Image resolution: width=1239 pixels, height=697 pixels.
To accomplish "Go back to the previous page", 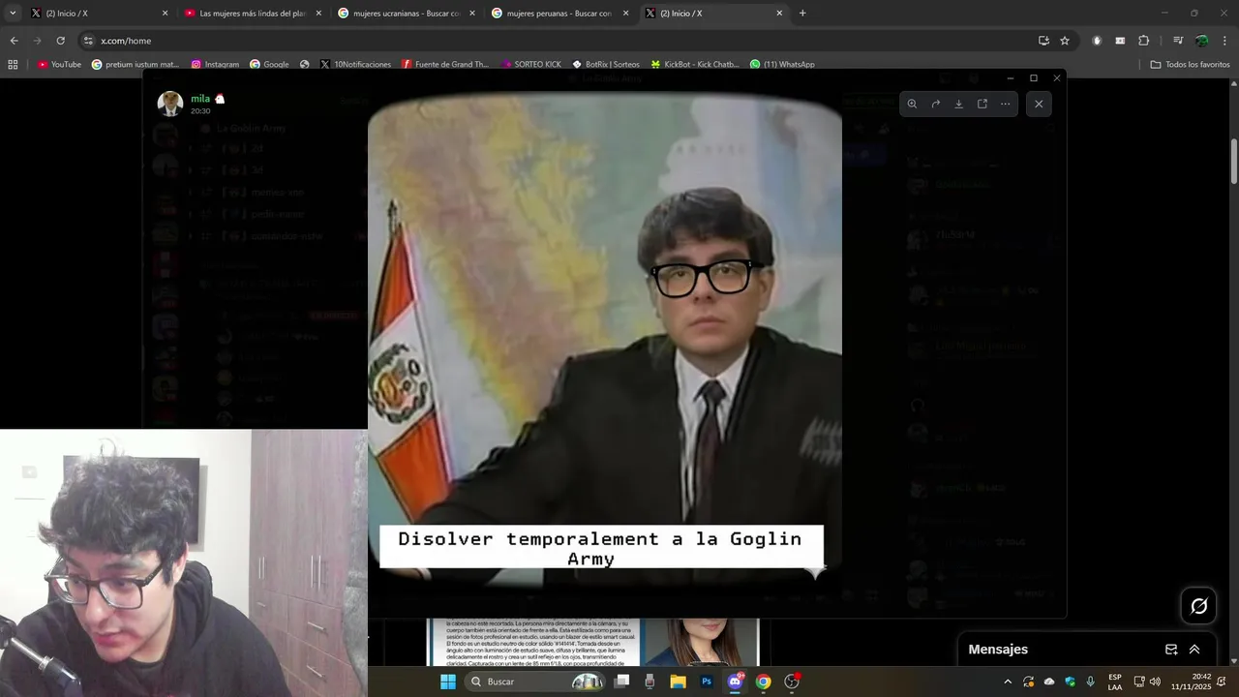I will click(14, 41).
